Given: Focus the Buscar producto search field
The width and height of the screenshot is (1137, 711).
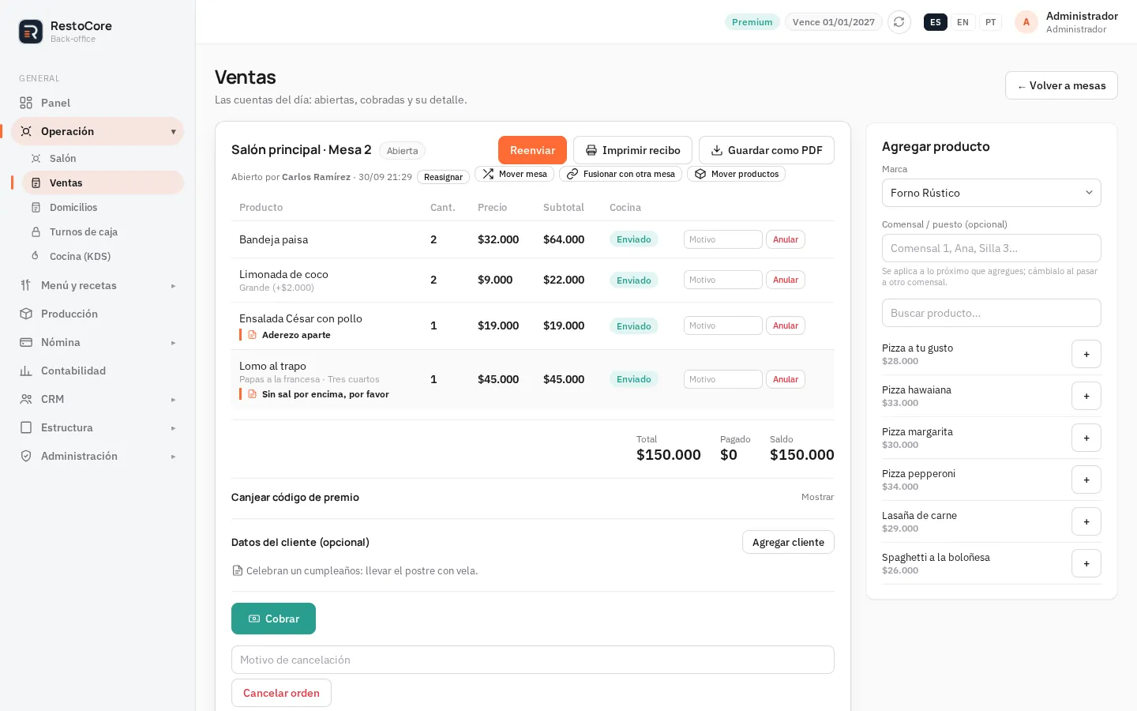Looking at the screenshot, I should (992, 313).
